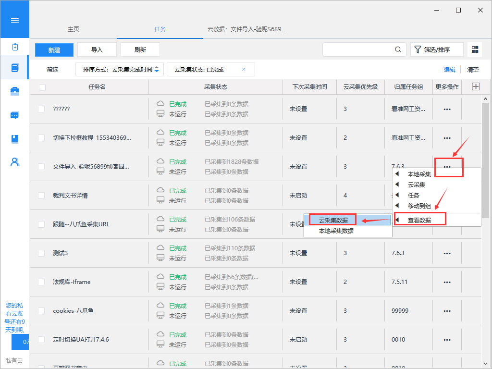The width and height of the screenshot is (492, 369).
Task: Click scrollbar up arrow of task list
Action: [485, 99]
